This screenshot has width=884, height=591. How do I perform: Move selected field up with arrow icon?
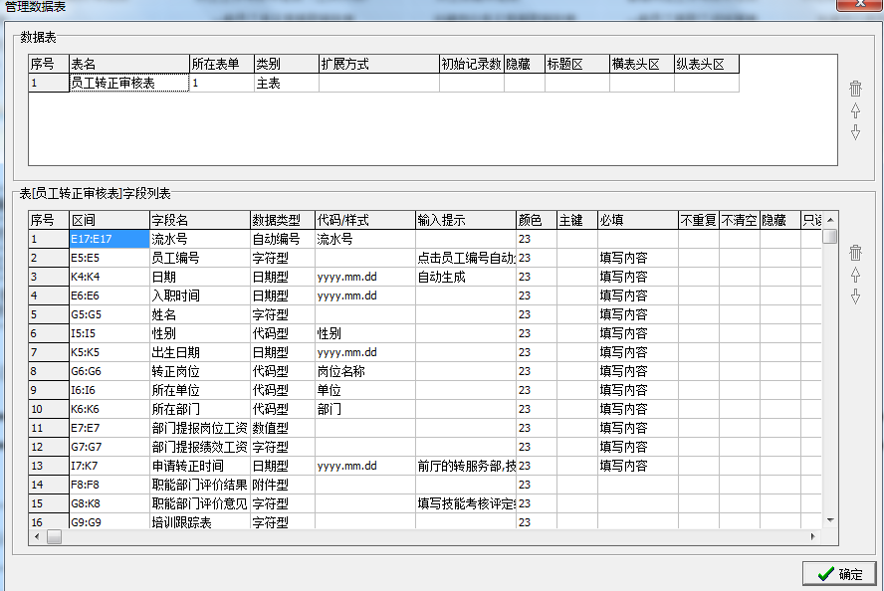855,275
